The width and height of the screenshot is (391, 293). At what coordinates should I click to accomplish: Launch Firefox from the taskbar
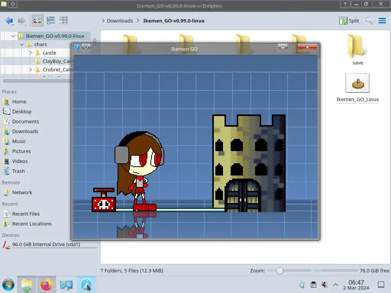[x=46, y=285]
